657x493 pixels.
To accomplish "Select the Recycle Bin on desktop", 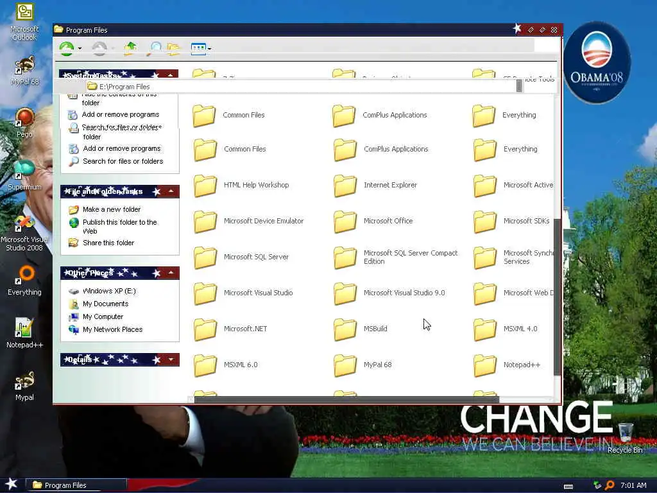I will [625, 438].
